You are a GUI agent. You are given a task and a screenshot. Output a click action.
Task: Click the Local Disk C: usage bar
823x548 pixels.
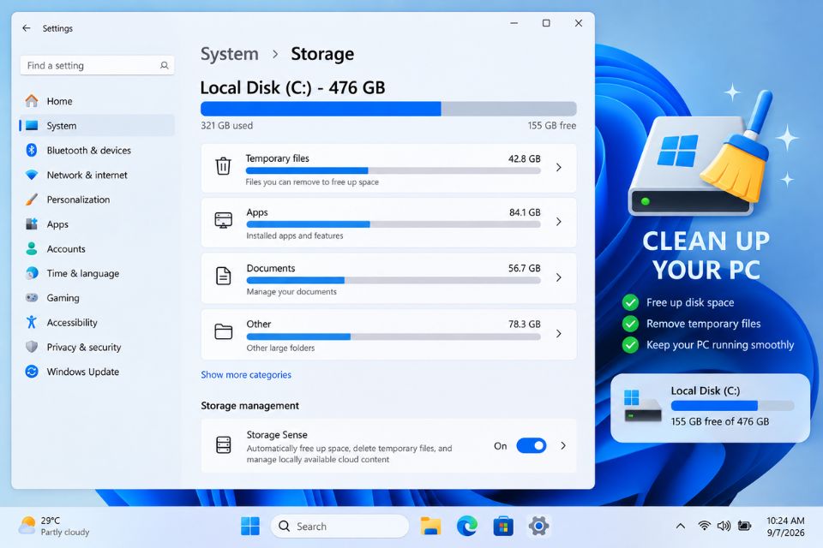tap(388, 109)
